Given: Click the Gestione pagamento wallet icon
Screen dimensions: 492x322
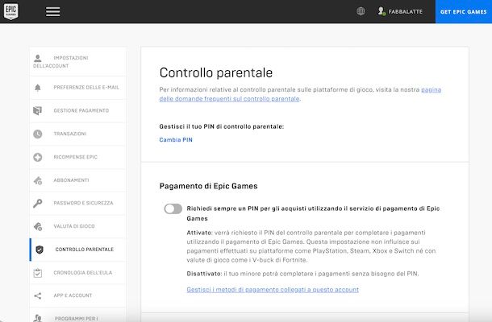Looking at the screenshot, I should [x=38, y=110].
